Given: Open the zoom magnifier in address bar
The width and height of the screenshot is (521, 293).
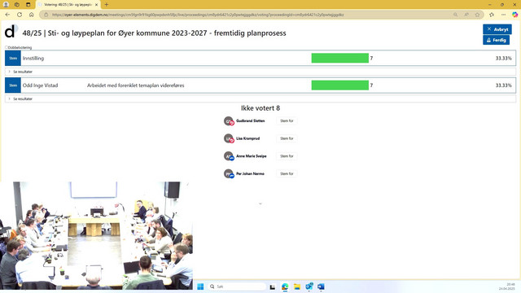Looking at the screenshot, I should coord(456,15).
